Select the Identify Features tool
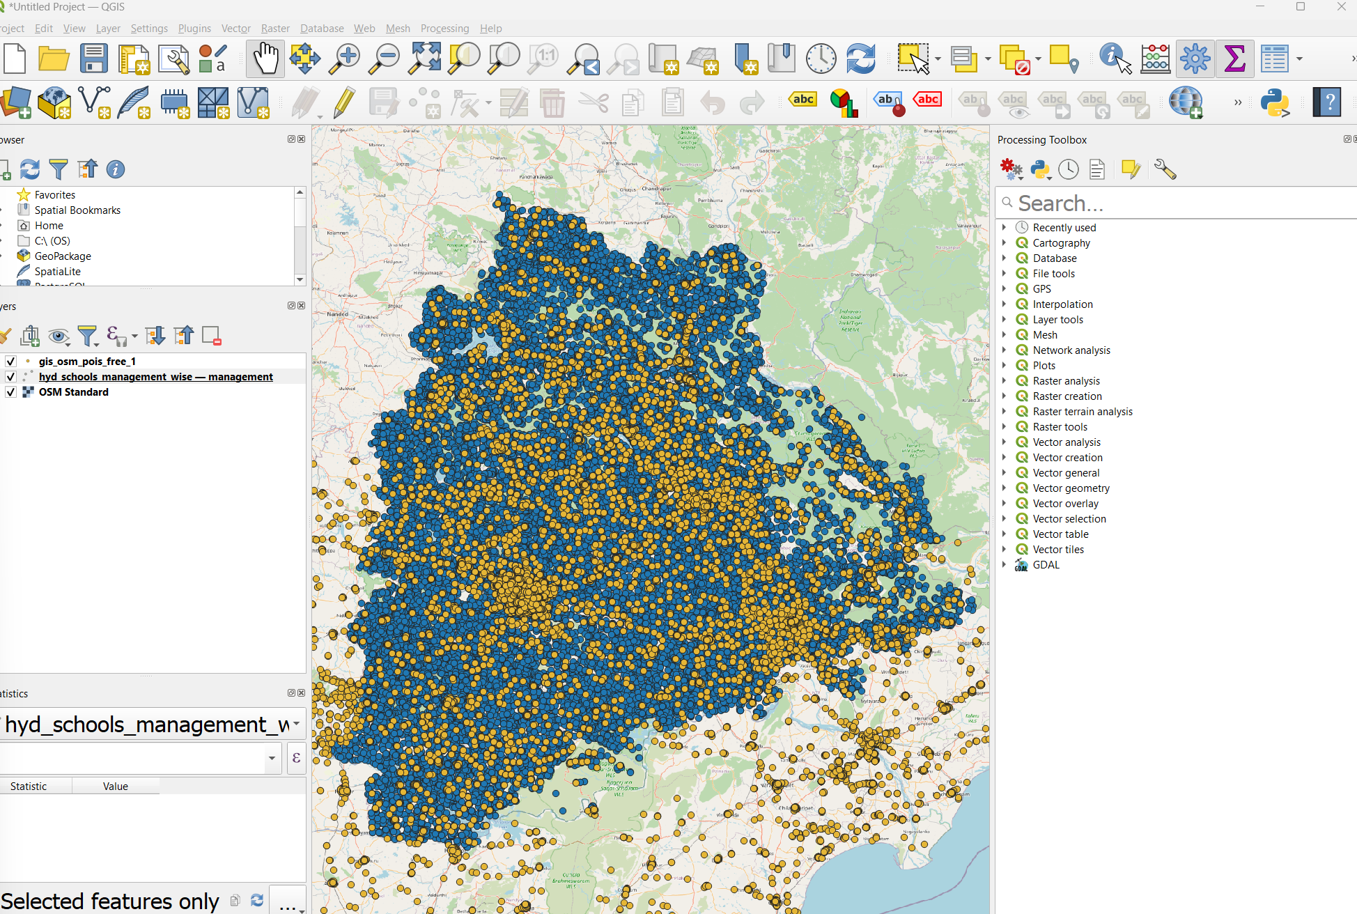This screenshot has width=1357, height=914. click(x=1115, y=59)
